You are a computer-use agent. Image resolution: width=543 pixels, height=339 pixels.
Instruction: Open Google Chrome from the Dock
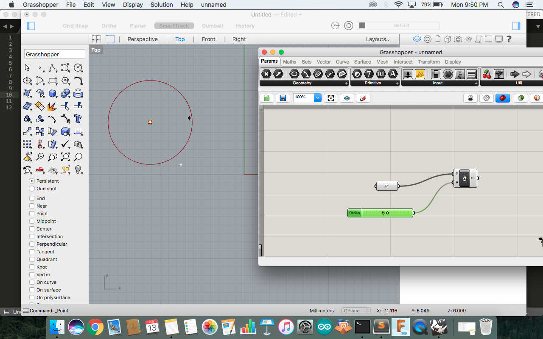point(95,327)
